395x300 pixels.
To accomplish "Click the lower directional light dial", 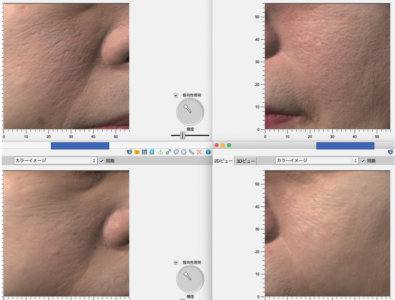I will click(190, 279).
